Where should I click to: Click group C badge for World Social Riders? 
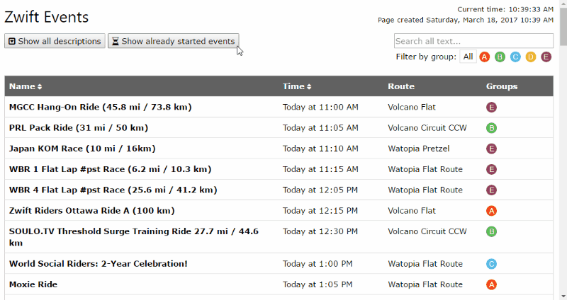[x=491, y=264]
